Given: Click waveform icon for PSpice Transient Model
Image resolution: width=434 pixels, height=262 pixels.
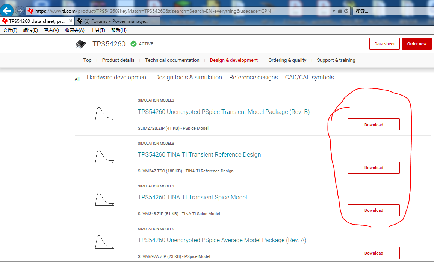Looking at the screenshot, I should (104, 112).
